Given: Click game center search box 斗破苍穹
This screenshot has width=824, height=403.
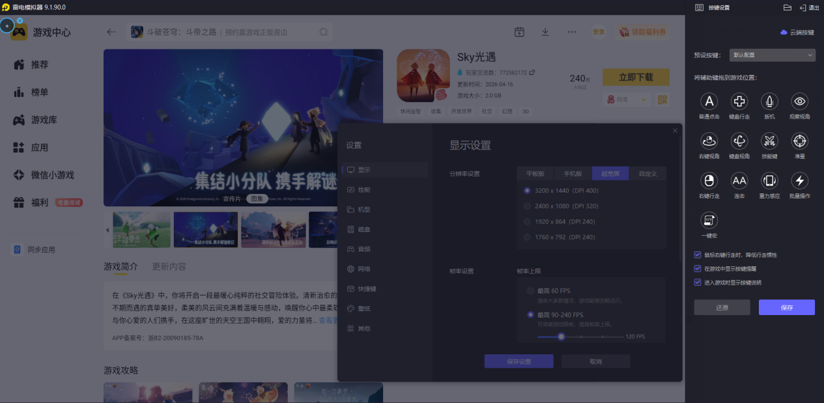Looking at the screenshot, I should click(230, 32).
